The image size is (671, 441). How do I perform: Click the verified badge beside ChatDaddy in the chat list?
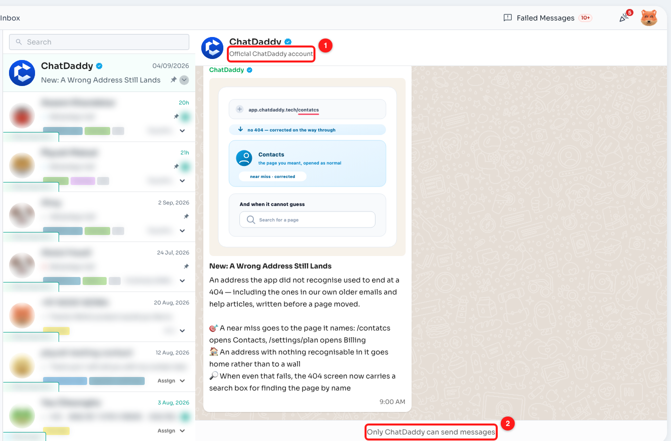(99, 66)
